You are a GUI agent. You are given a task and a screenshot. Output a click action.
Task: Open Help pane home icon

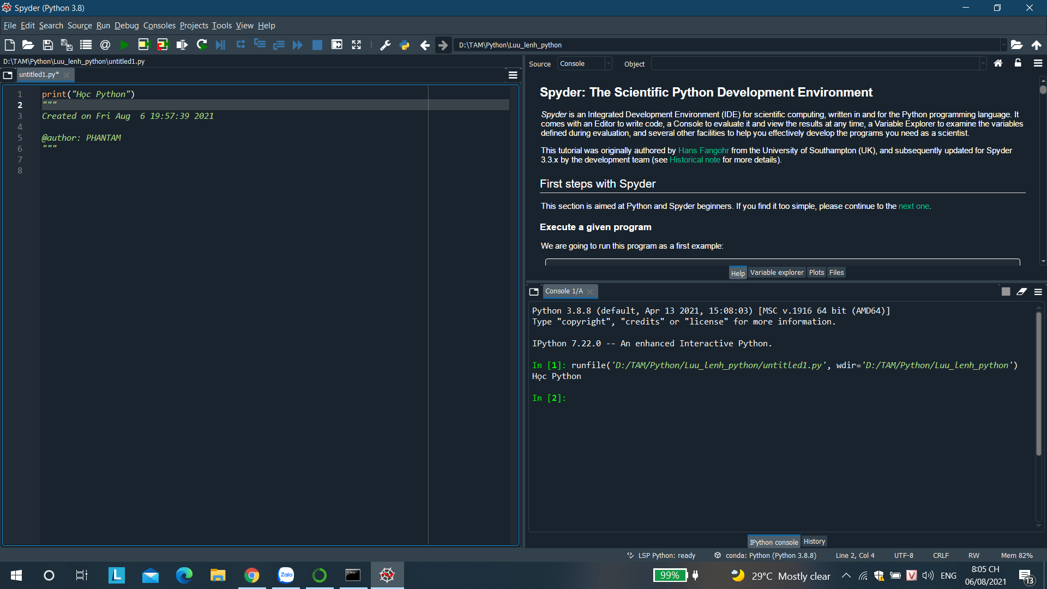pos(998,63)
